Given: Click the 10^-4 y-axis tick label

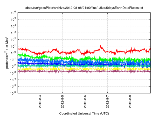Looking at the screenshot, I should 13,80.
